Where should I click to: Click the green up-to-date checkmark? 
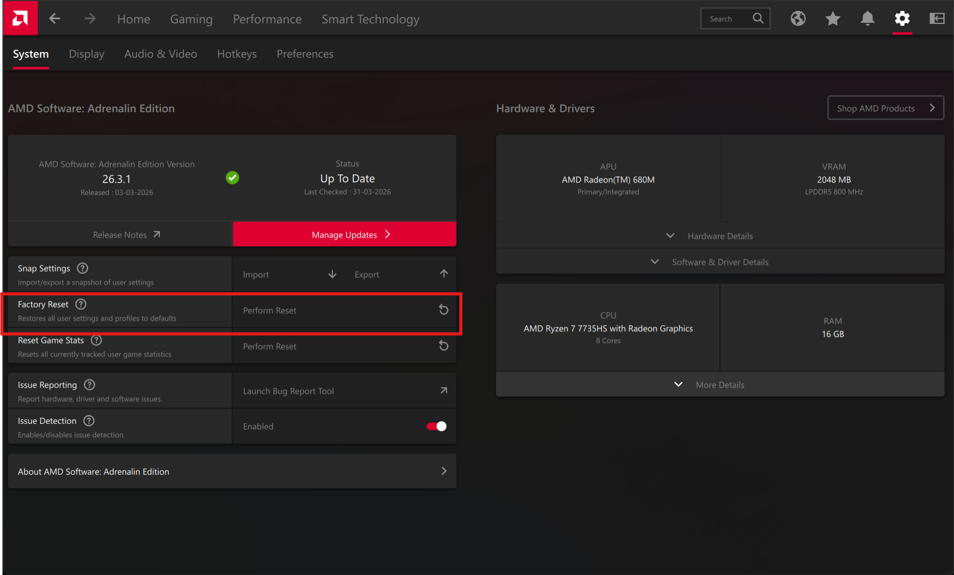(232, 177)
